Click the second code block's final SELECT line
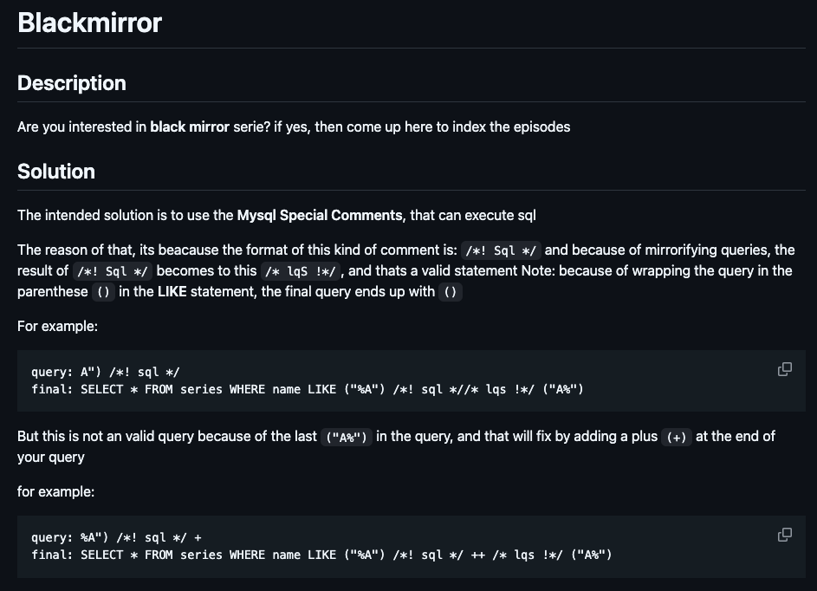 [321, 555]
